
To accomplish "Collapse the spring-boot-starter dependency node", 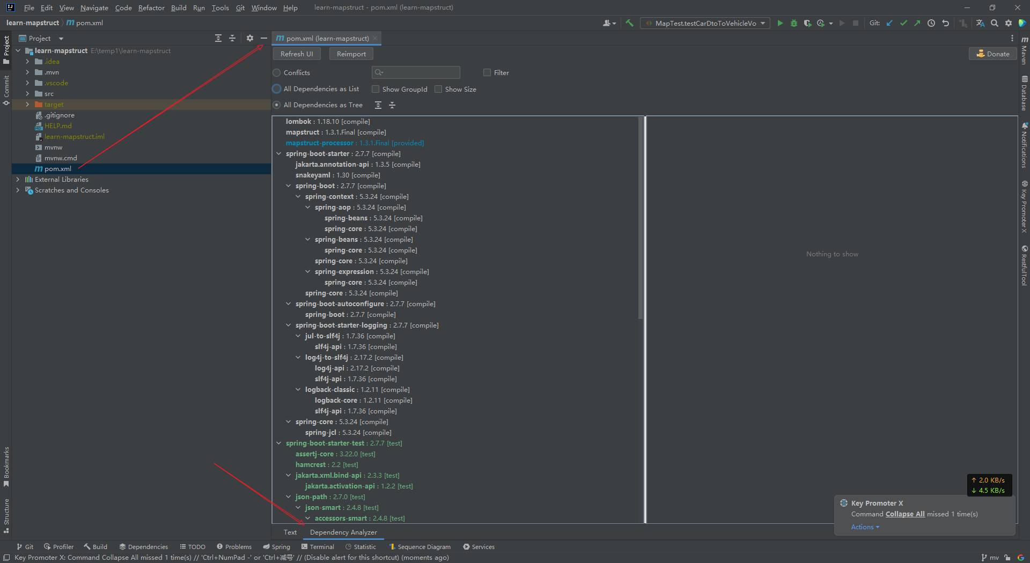I will 278,153.
